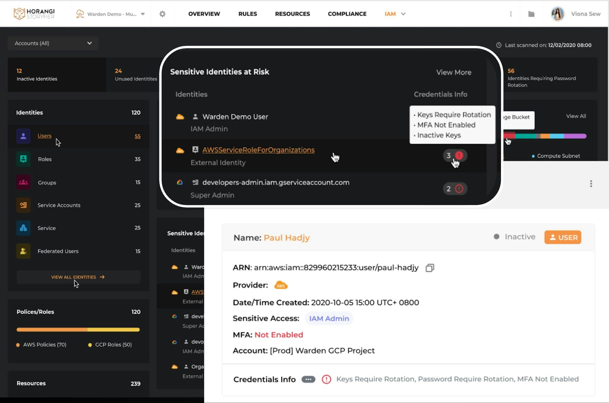Select the Roles row

coord(78,159)
